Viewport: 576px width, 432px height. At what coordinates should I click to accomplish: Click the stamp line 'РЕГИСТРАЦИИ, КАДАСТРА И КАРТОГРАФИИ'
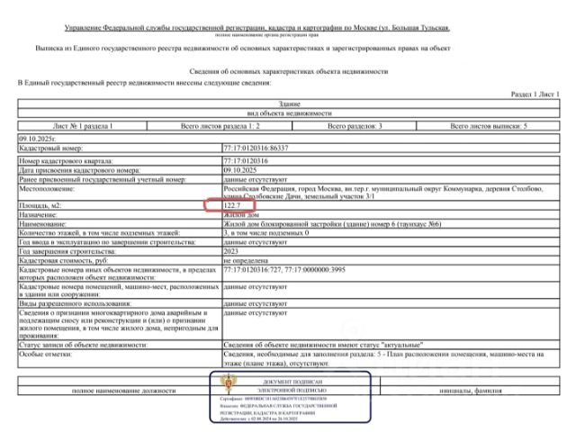point(268,413)
